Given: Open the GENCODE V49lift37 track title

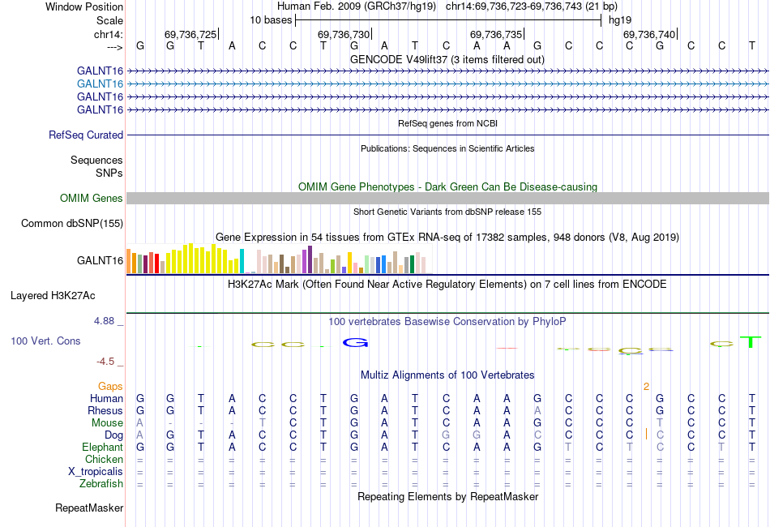Looking at the screenshot, I should point(447,60).
